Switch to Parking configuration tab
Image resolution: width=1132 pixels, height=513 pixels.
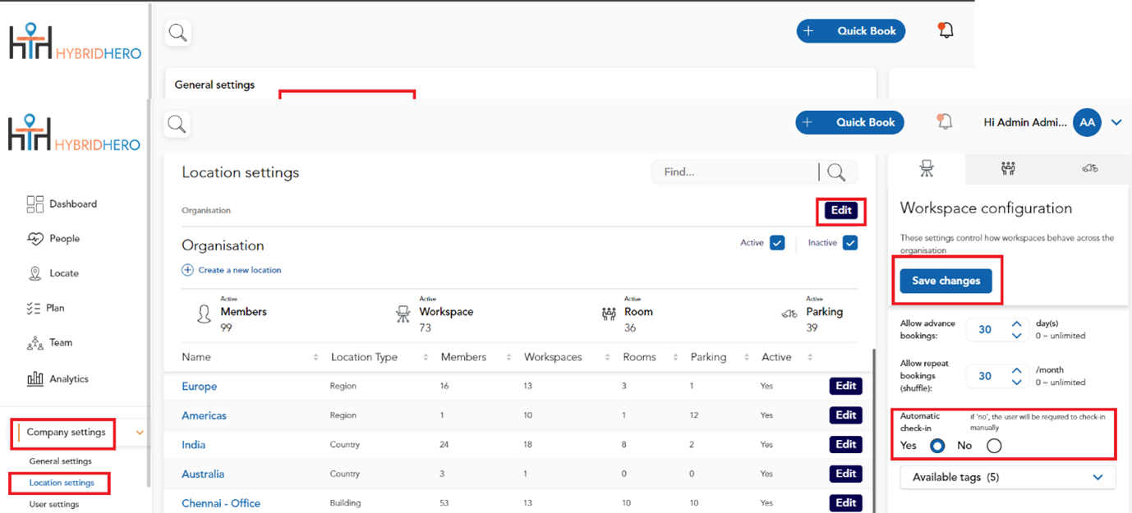click(x=1089, y=168)
